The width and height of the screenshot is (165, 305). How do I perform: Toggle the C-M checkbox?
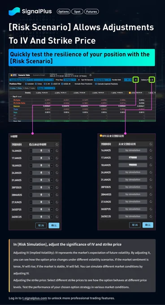tap(44, 84)
